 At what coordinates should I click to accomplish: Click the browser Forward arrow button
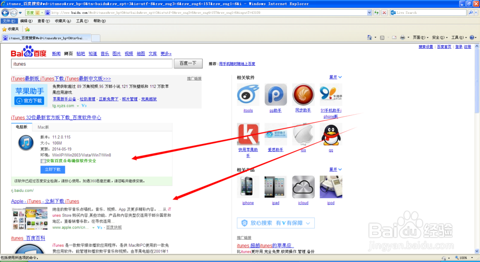13,13
